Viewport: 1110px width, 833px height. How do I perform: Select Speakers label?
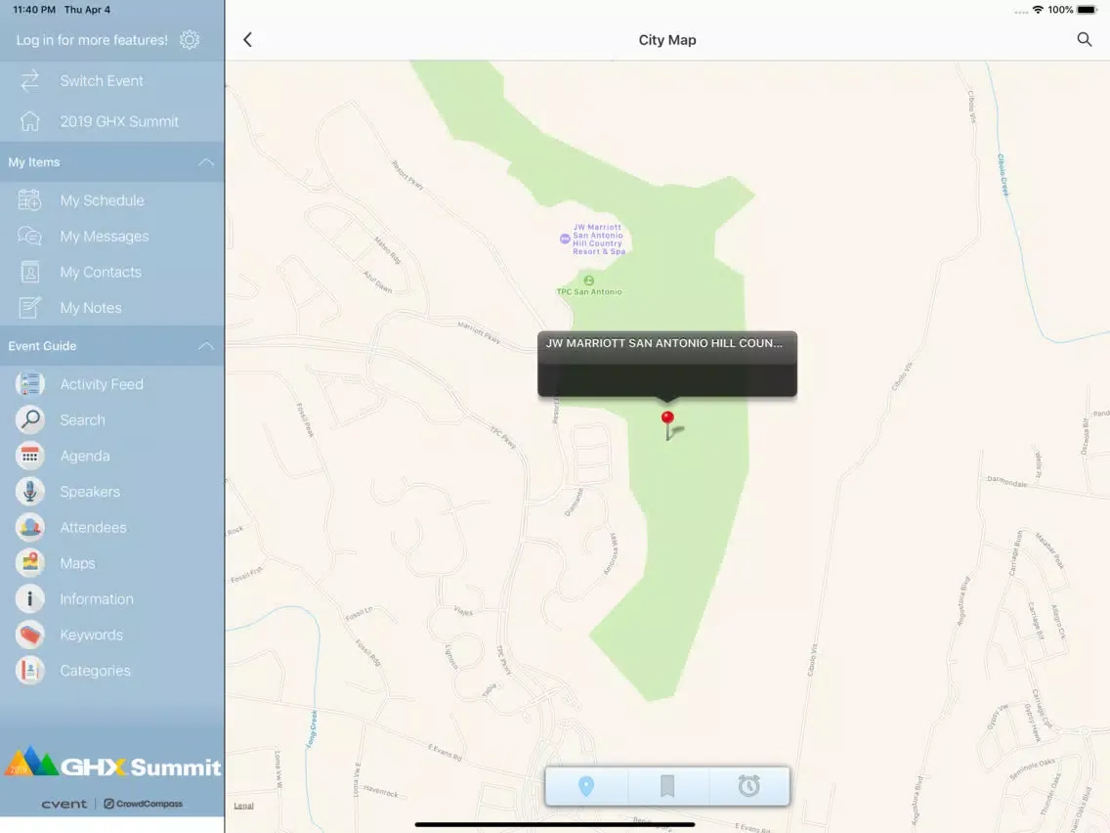click(x=90, y=492)
